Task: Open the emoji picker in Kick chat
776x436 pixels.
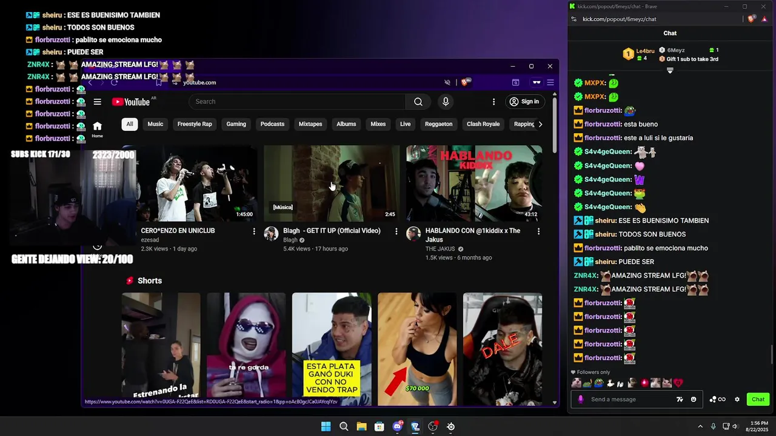Action: (694, 399)
